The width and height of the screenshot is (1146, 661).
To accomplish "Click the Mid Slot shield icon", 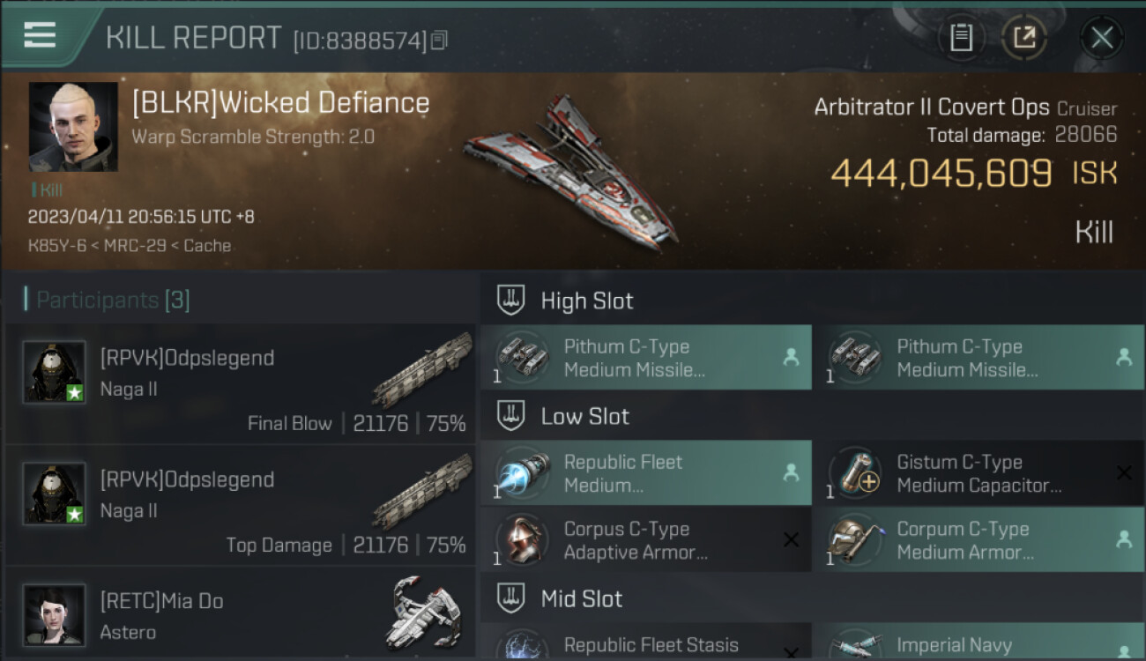I will [x=511, y=599].
